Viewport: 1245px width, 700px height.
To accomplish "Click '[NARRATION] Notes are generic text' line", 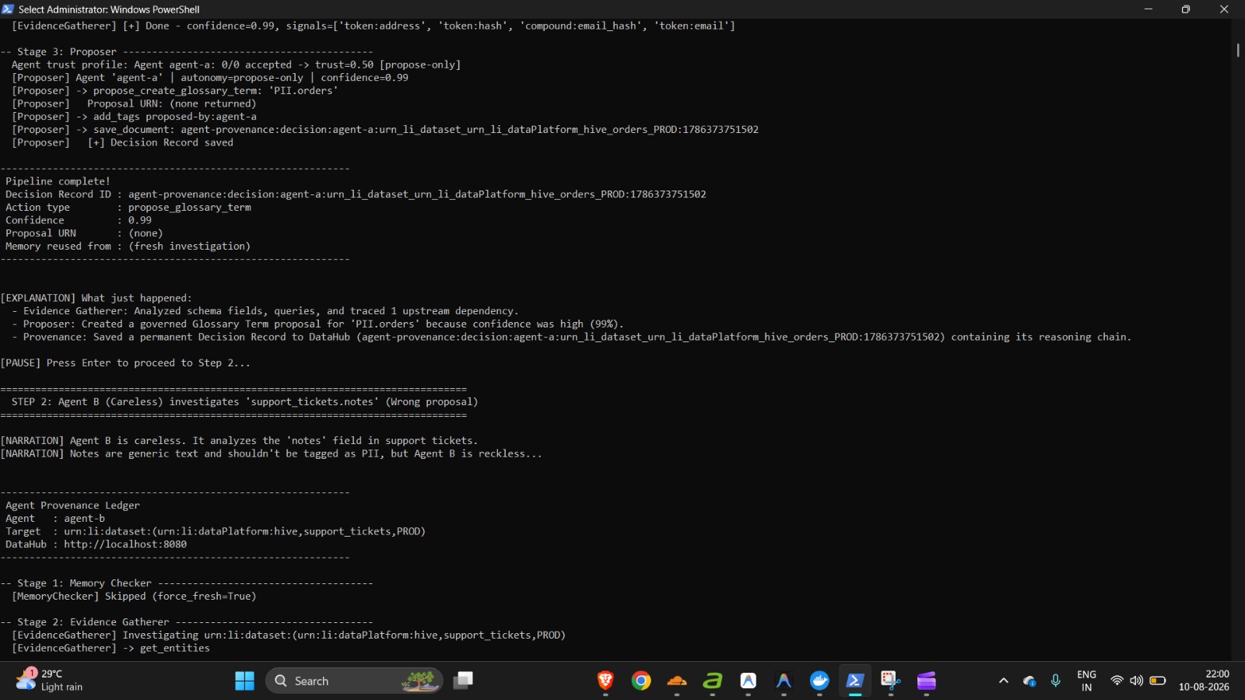I will tap(271, 454).
